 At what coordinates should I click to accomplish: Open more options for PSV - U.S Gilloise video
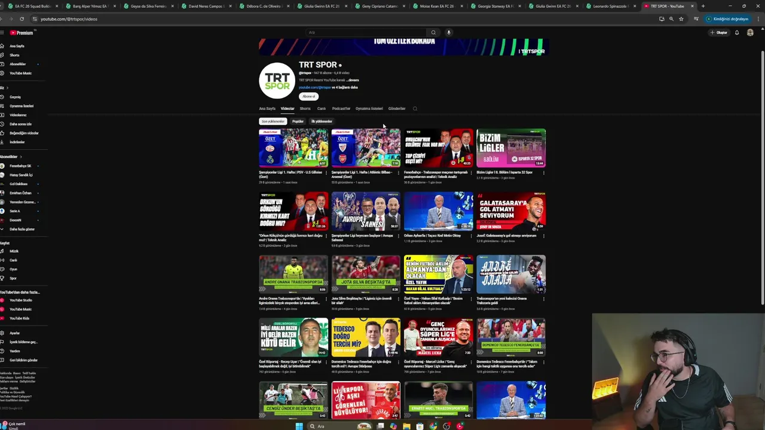click(x=326, y=173)
